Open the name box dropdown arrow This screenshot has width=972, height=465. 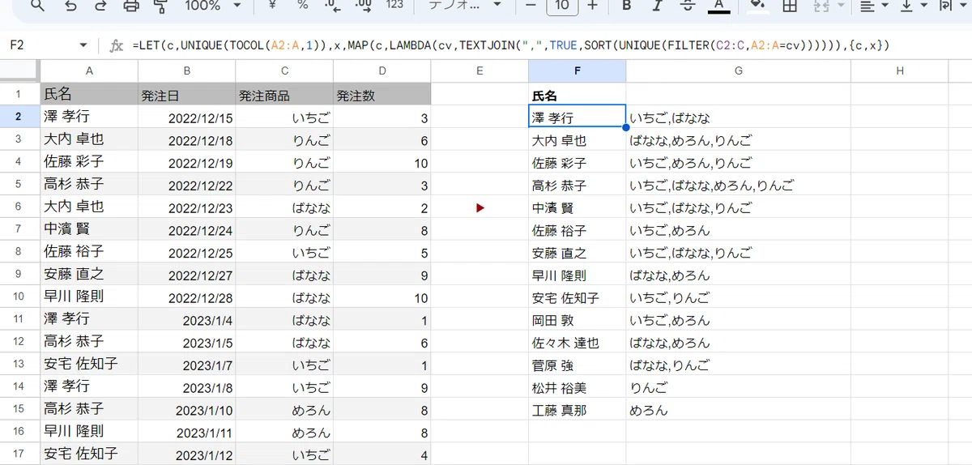(83, 45)
